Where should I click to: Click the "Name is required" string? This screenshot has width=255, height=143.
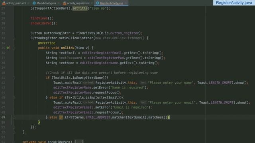point(127,87)
